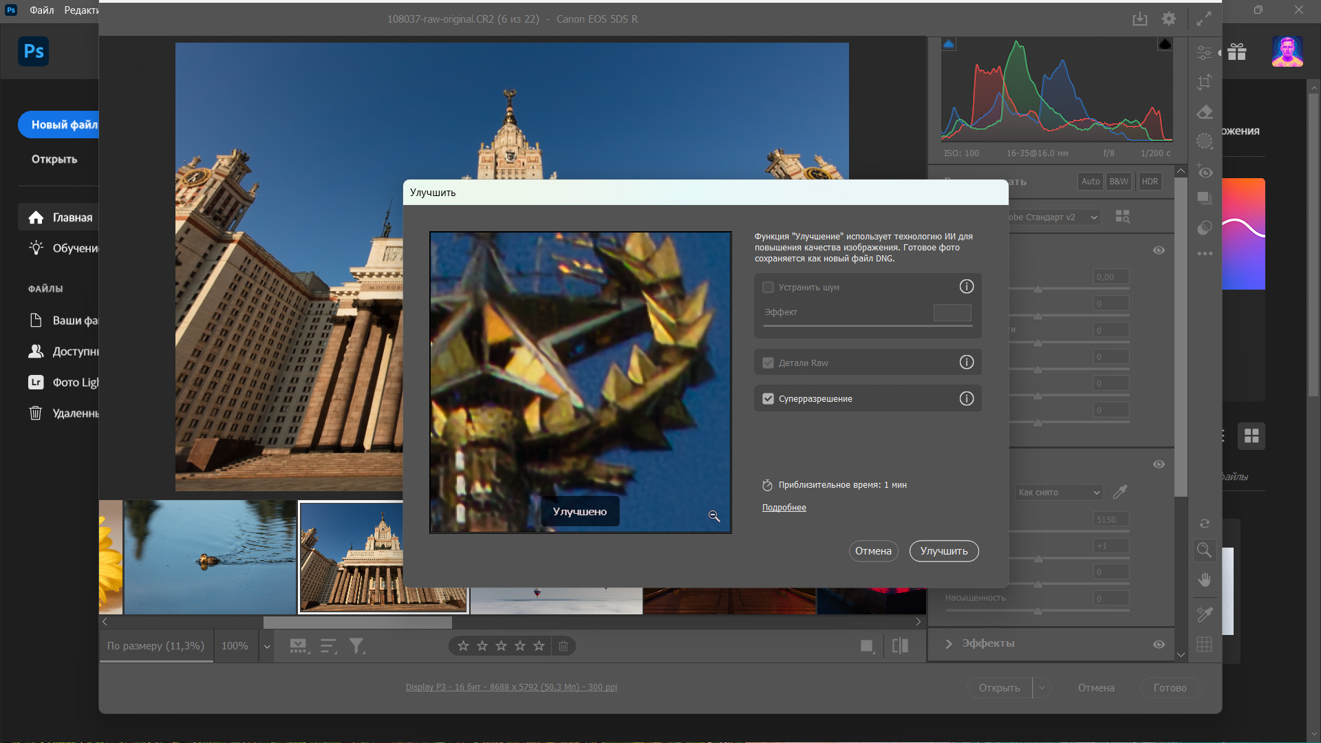Expand the Эффекты section

pyautogui.click(x=949, y=644)
